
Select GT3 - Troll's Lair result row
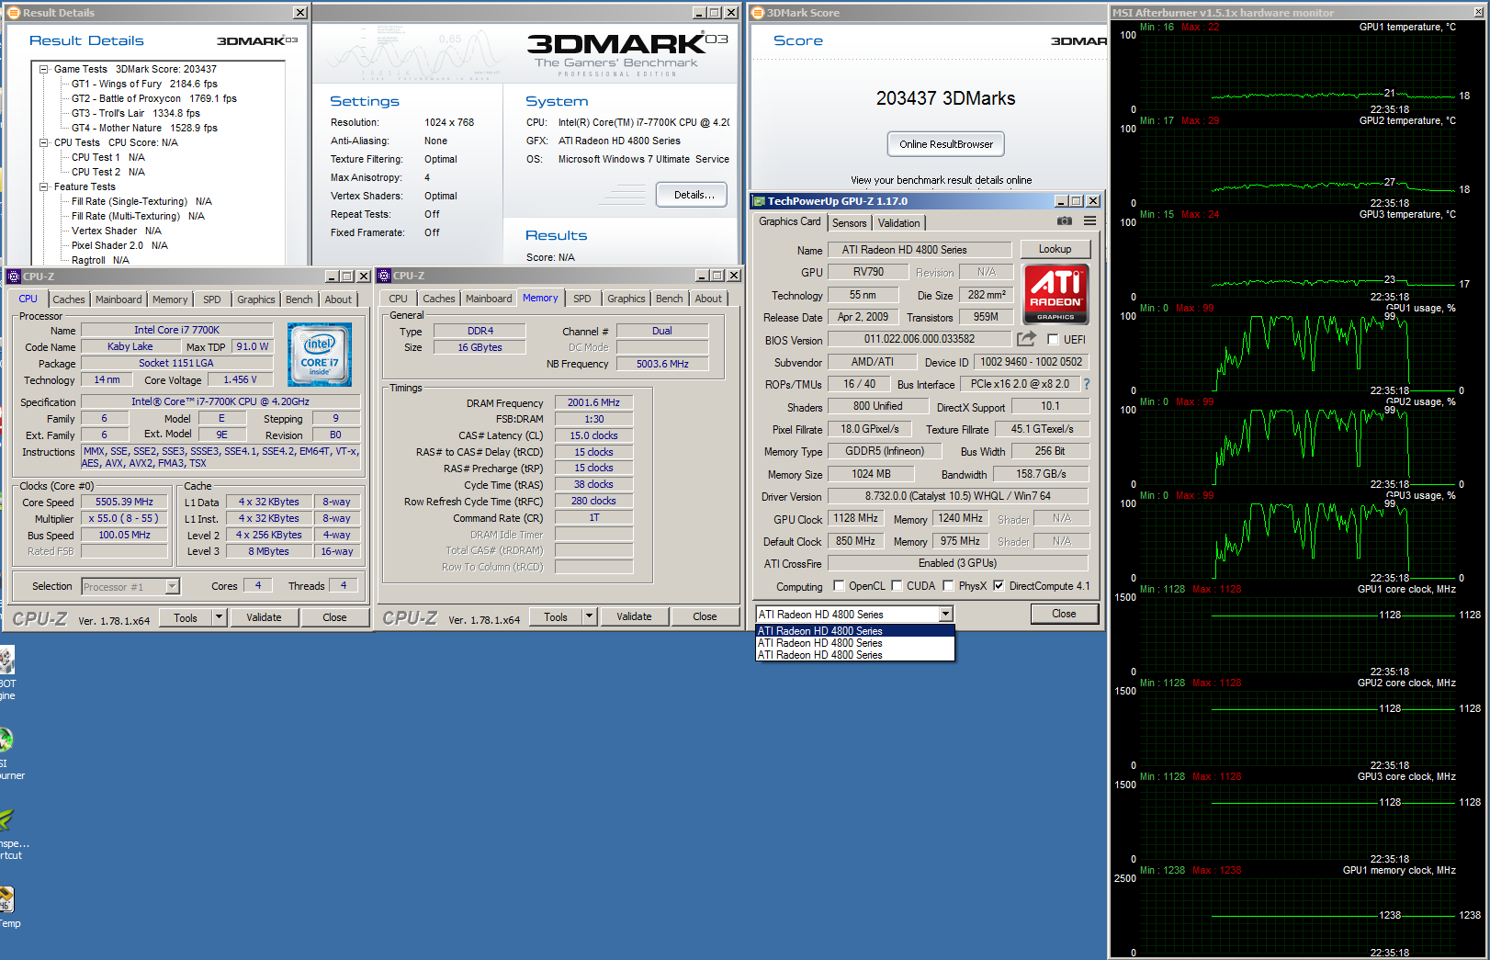(135, 113)
